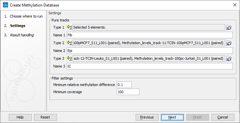Close the Create Methylation Database dialog
The width and height of the screenshot is (240, 123).
click(234, 5)
